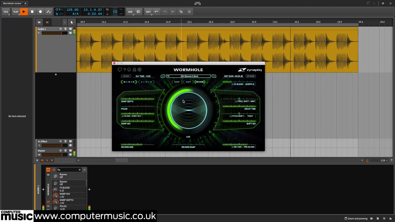Image resolution: width=395 pixels, height=222 pixels.
Task: Toggle the L/R INV button in Wormhole
Action: pos(126,76)
